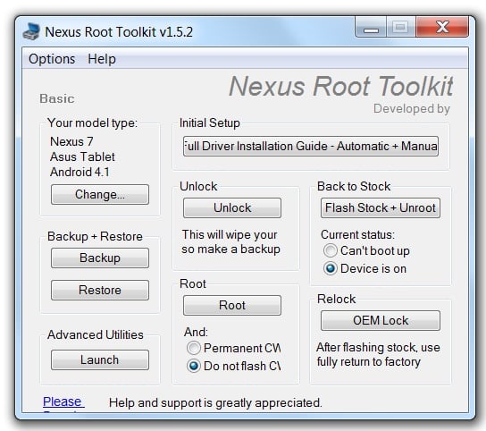
Task: Select the Can't boot up option
Action: [331, 250]
